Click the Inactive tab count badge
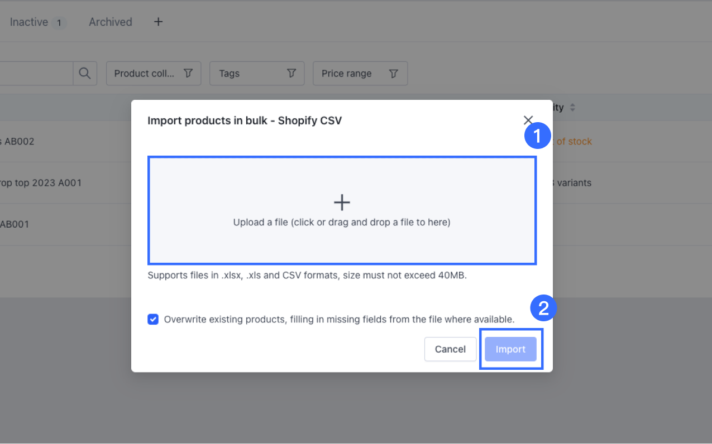The image size is (712, 444). click(59, 23)
